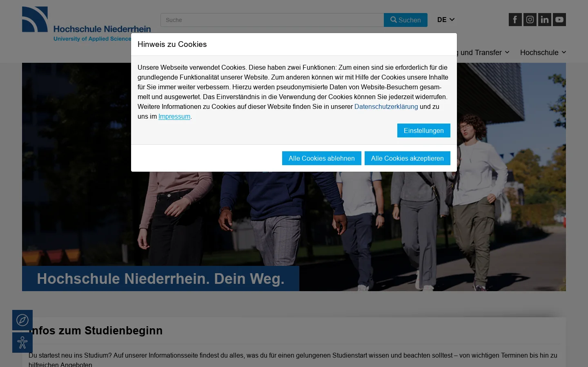Click Alle Cookies akzeptieren
This screenshot has height=367, width=588.
(x=408, y=158)
